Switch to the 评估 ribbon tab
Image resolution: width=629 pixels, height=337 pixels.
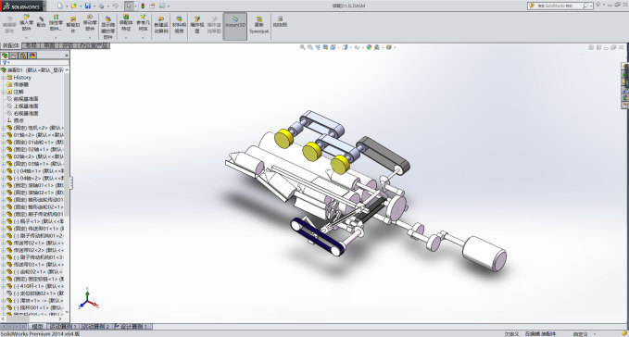68,45
